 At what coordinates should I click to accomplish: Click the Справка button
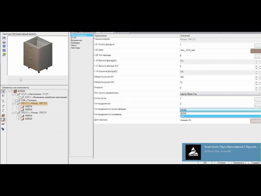[255, 163]
